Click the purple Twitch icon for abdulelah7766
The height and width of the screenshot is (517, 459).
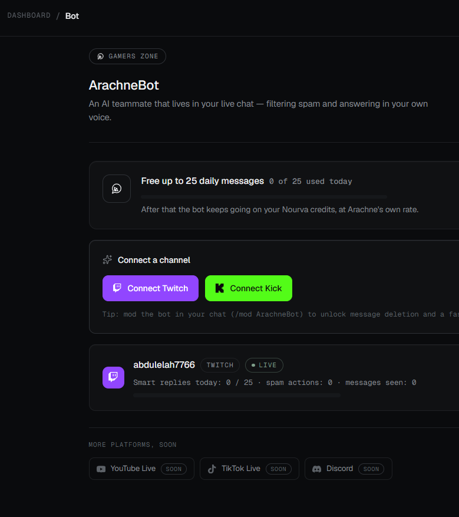coord(113,377)
